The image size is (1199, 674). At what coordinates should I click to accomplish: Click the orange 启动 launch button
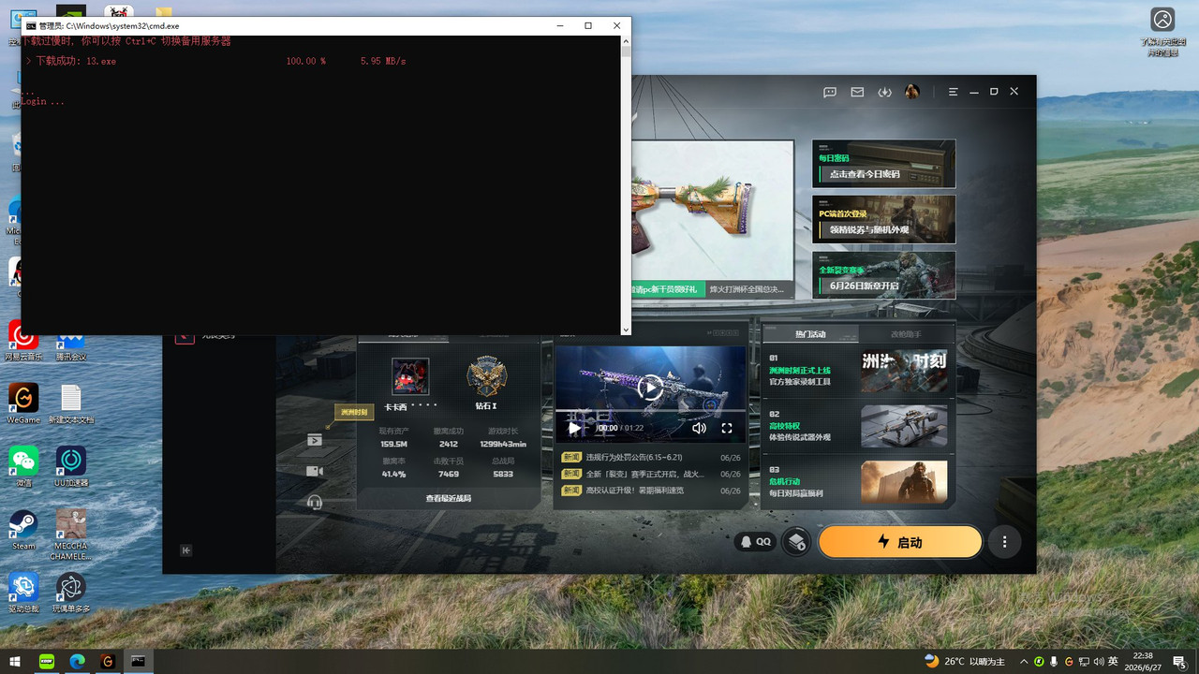pyautogui.click(x=900, y=542)
